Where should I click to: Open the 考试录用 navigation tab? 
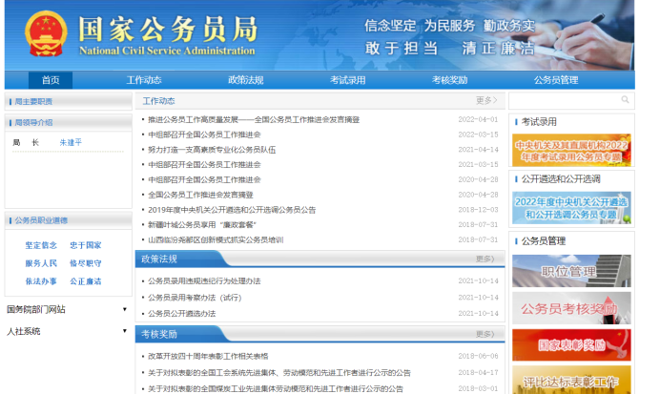348,80
